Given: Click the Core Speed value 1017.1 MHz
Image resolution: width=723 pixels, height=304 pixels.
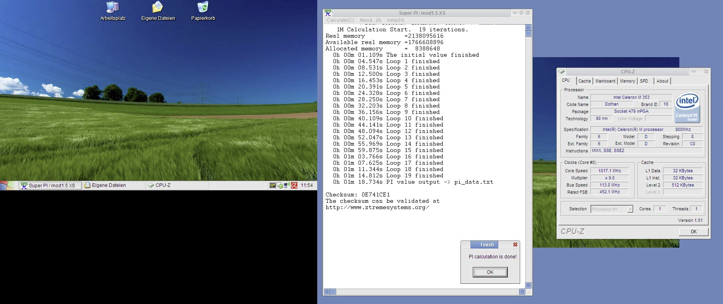Looking at the screenshot, I should click(610, 171).
